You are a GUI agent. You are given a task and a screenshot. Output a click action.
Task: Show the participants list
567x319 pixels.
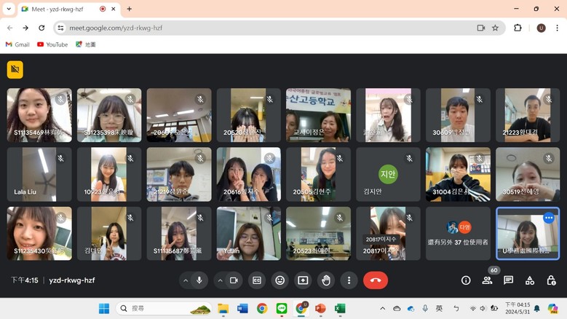point(487,280)
